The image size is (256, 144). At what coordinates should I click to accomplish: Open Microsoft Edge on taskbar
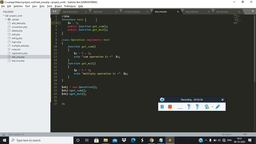[133, 140]
